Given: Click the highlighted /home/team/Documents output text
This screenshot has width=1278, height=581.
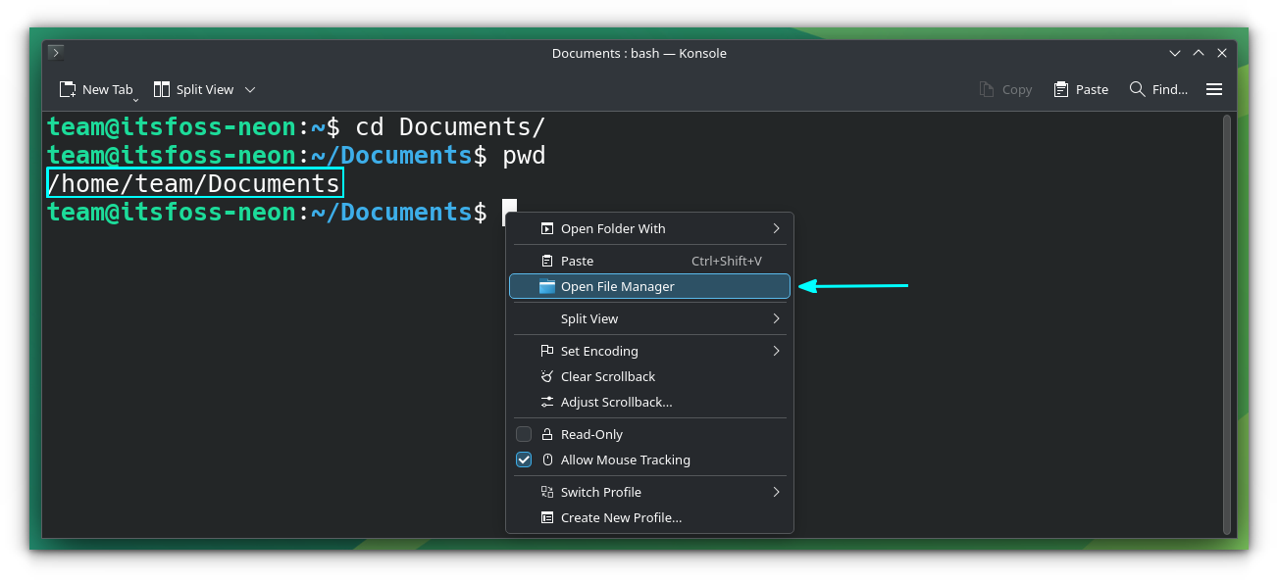Looking at the screenshot, I should tap(193, 182).
